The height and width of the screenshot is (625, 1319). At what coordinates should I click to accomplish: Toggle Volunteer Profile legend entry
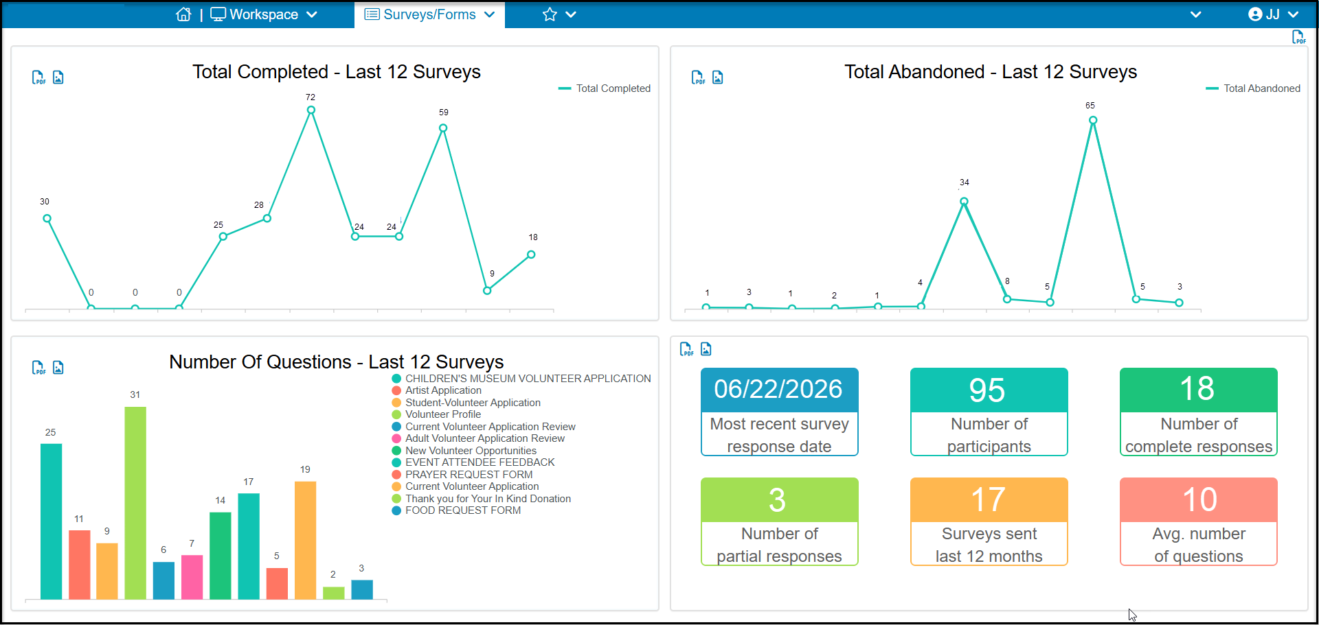tap(436, 414)
